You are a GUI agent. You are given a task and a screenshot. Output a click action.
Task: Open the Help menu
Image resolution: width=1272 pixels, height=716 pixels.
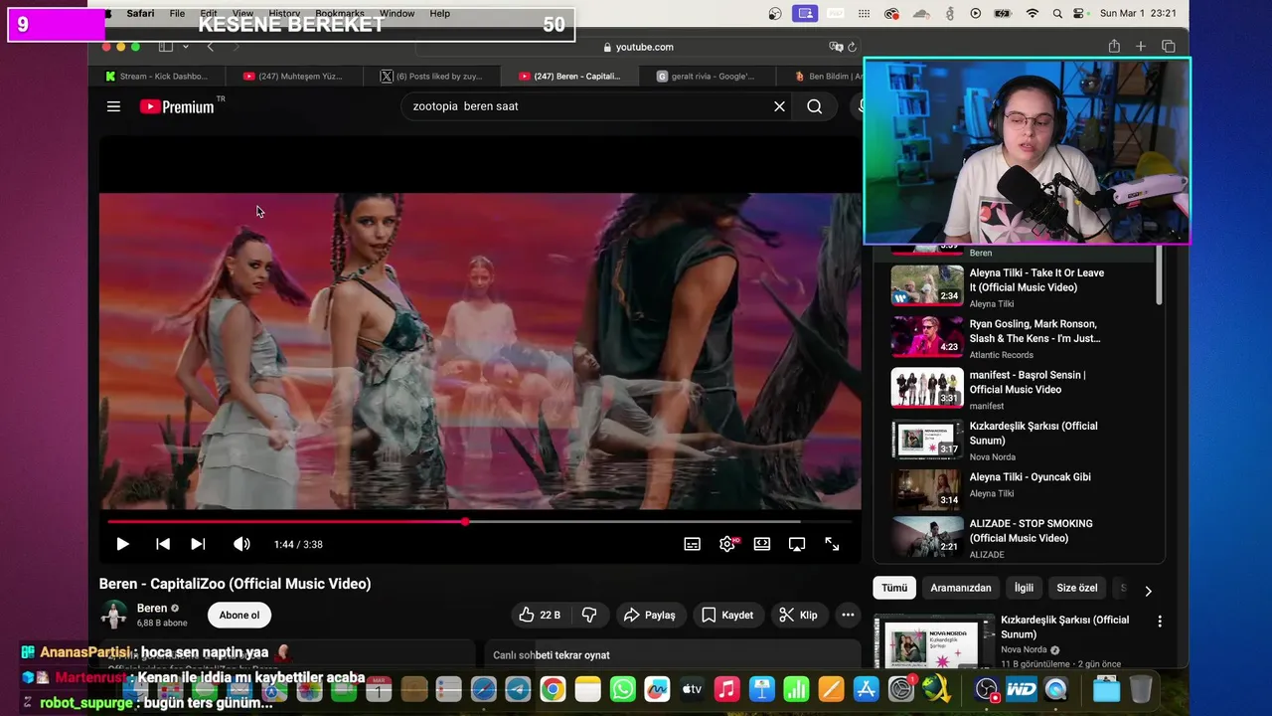coord(439,13)
